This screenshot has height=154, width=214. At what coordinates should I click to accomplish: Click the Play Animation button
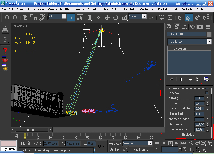point(170,143)
